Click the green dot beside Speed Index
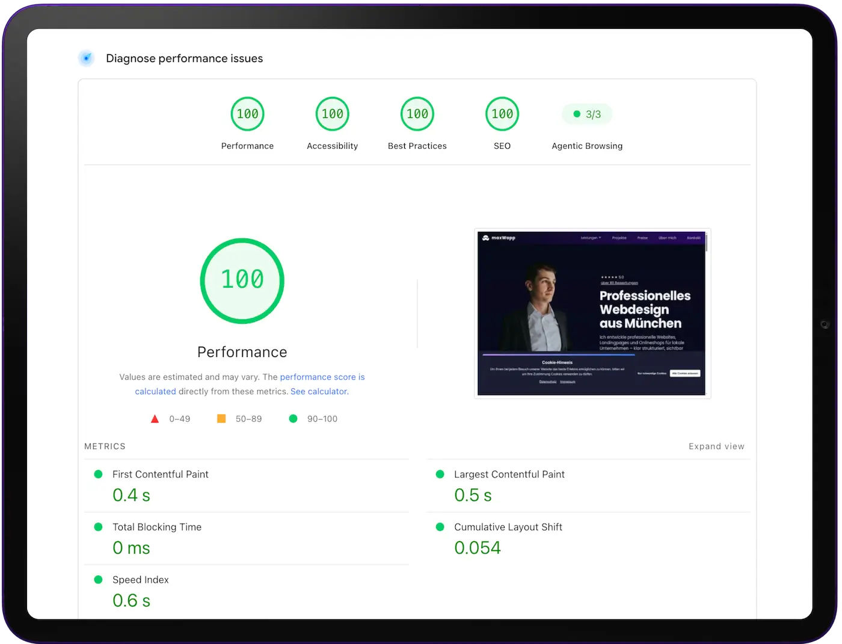Image resolution: width=842 pixels, height=644 pixels. (98, 580)
